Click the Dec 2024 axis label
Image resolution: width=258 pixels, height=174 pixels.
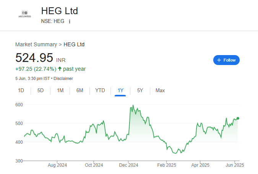click(x=128, y=165)
